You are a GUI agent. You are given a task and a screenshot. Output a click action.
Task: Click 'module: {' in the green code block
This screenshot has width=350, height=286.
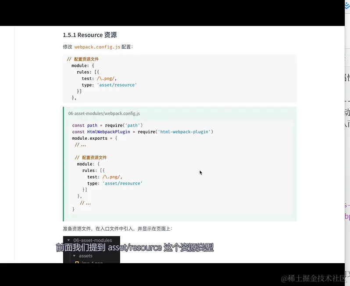(88, 164)
